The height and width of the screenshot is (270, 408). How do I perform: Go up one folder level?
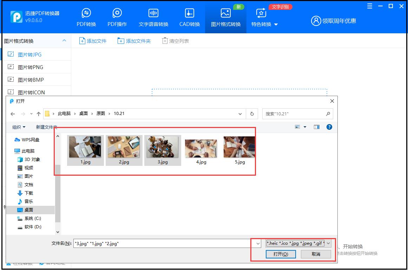(x=39, y=114)
